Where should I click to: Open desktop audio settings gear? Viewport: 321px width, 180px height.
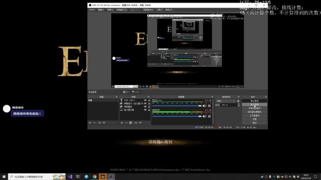point(209,116)
